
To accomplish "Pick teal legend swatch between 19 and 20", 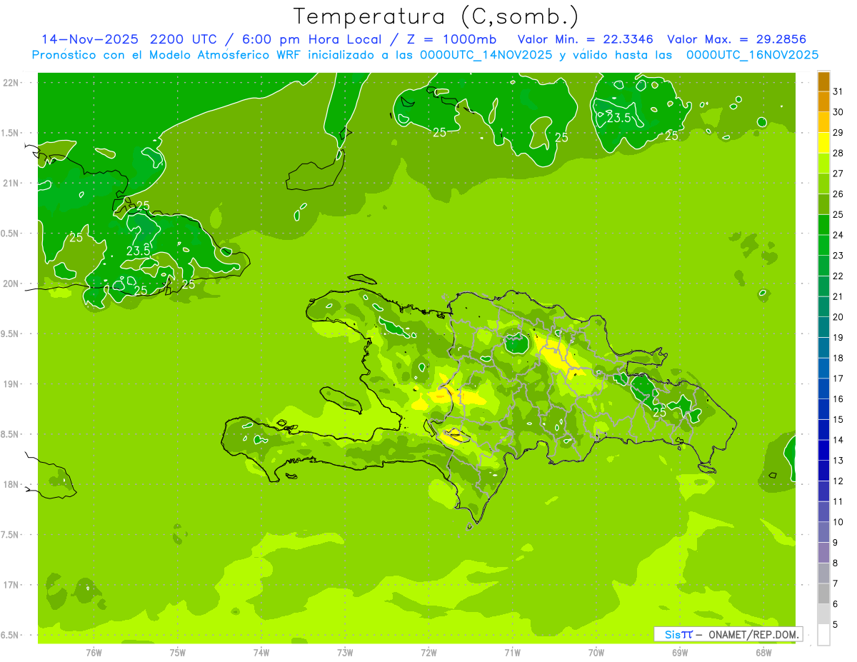I will pos(823,327).
